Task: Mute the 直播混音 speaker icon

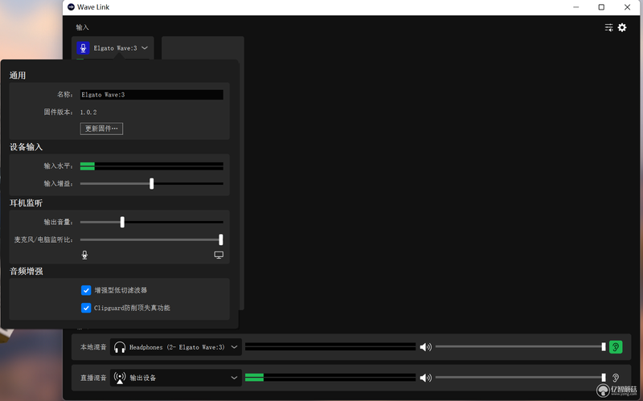Action: (425, 378)
